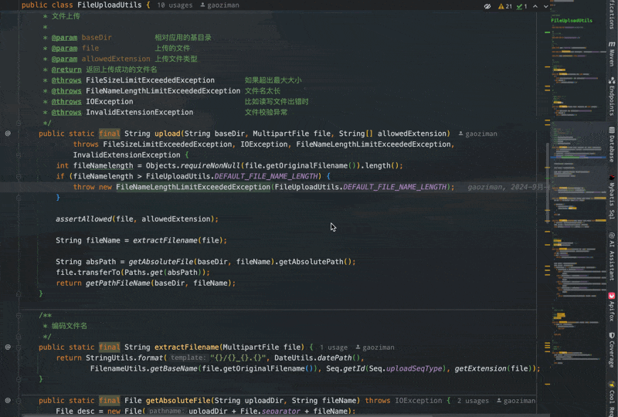The image size is (618, 417).
Task: Click the 'upload' method name
Action: click(168, 134)
